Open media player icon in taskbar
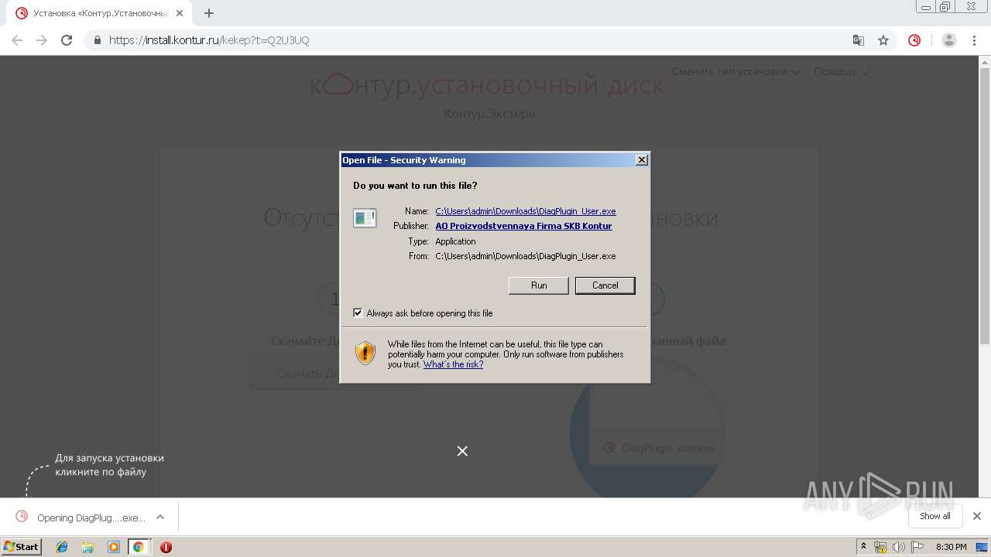991x557 pixels. click(114, 547)
